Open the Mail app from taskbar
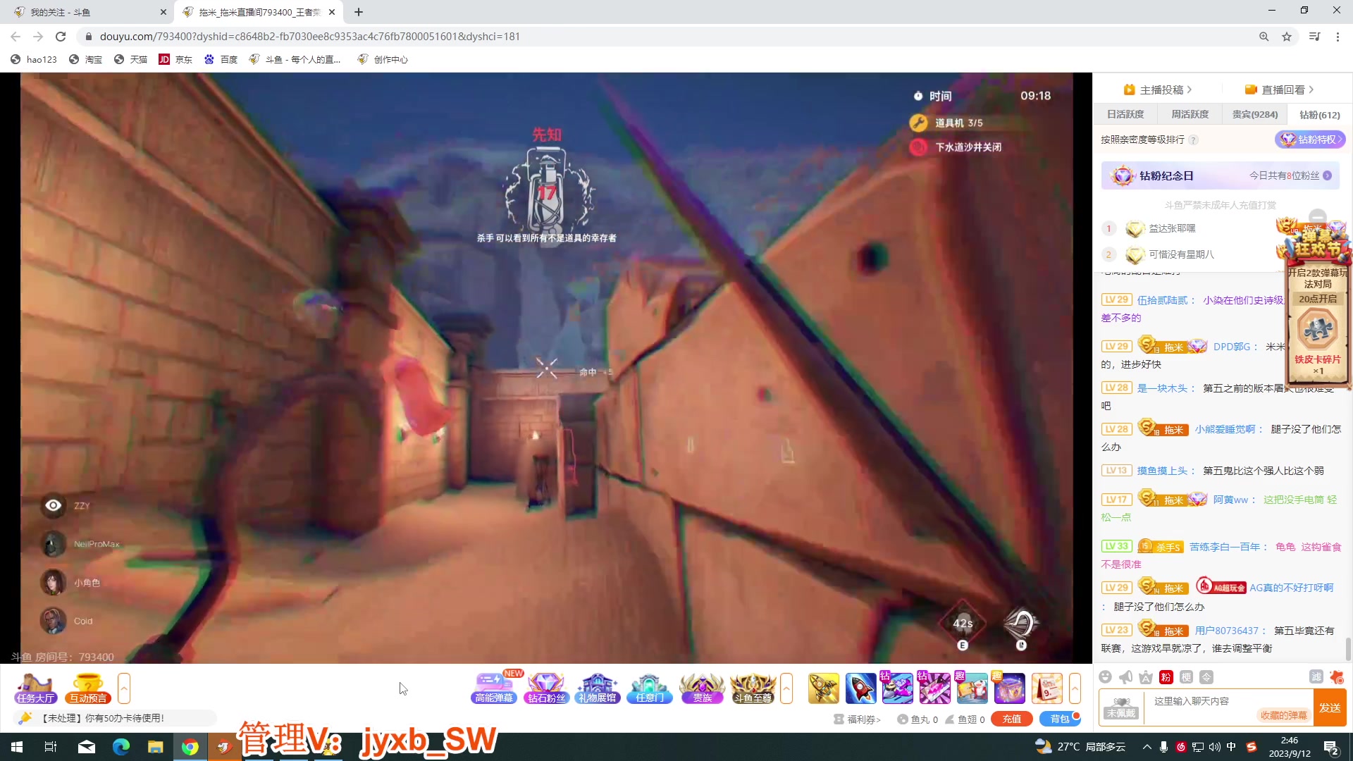Image resolution: width=1353 pixels, height=761 pixels. [87, 747]
